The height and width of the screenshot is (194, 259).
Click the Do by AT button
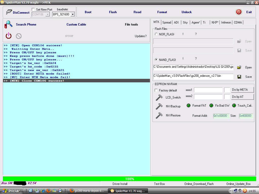[242, 97]
